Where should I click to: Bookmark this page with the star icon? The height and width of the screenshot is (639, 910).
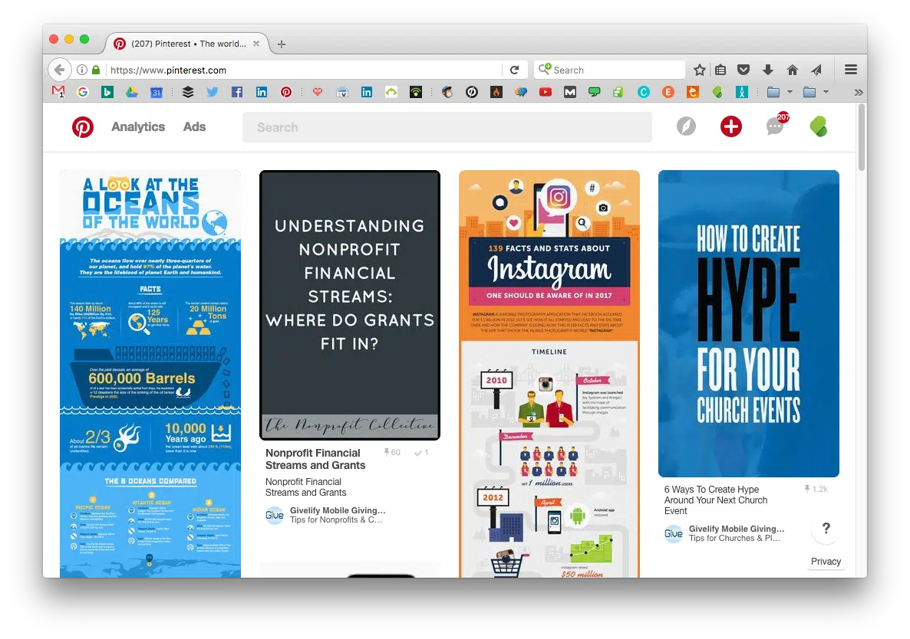[x=699, y=70]
